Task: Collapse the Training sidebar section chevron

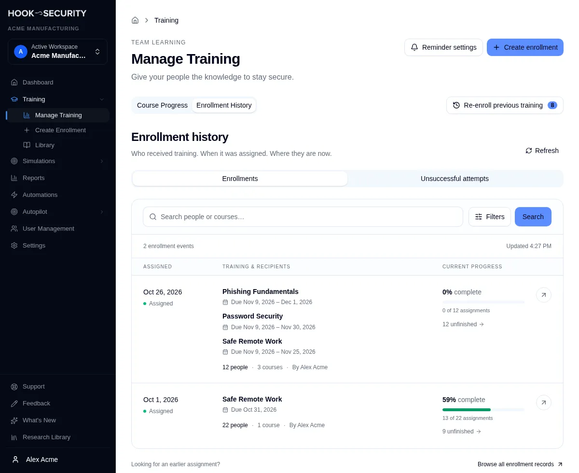Action: 102,99
